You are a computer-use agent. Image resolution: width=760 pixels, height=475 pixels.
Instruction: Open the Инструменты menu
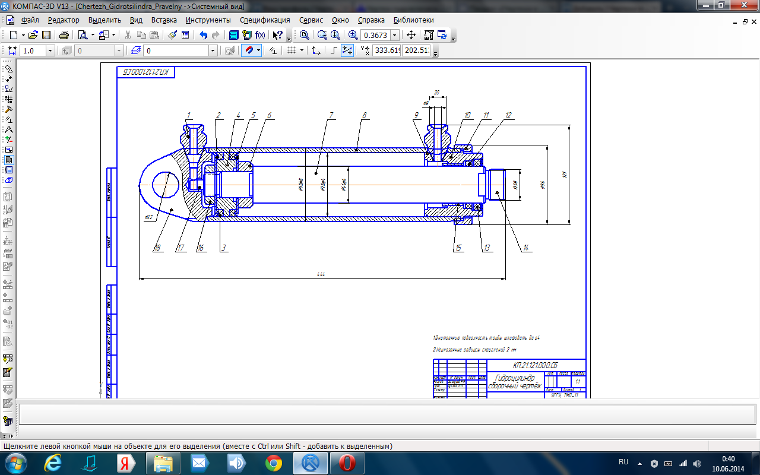[208, 20]
